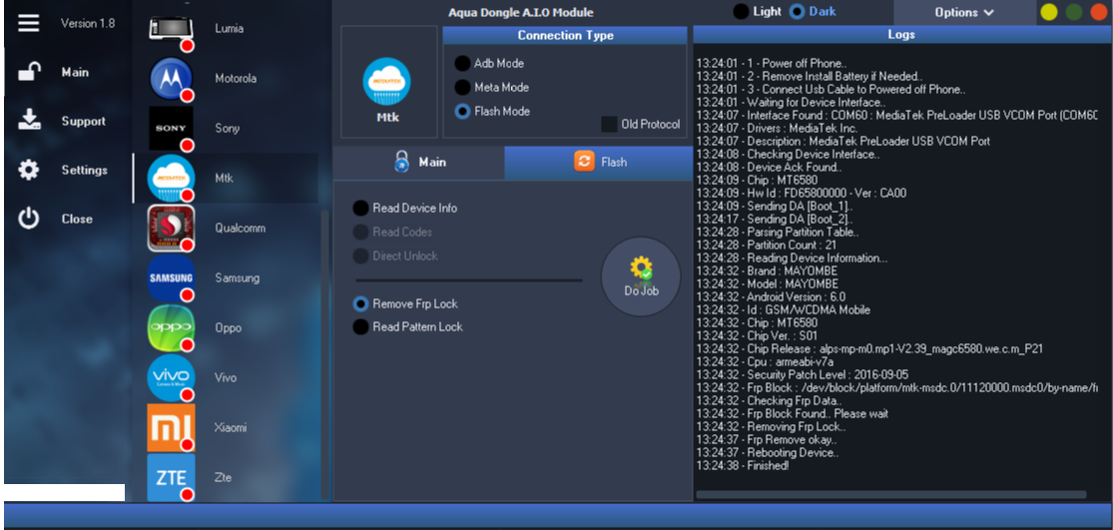1113x530 pixels.
Task: Click the Motorola label in brand list
Action: pyautogui.click(x=236, y=78)
